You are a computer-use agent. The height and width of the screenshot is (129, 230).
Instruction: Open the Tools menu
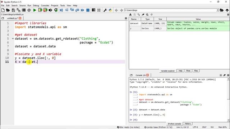(63, 5)
